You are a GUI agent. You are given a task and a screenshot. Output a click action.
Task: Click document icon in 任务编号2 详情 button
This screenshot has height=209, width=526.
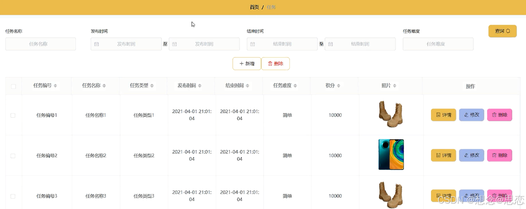coord(438,155)
